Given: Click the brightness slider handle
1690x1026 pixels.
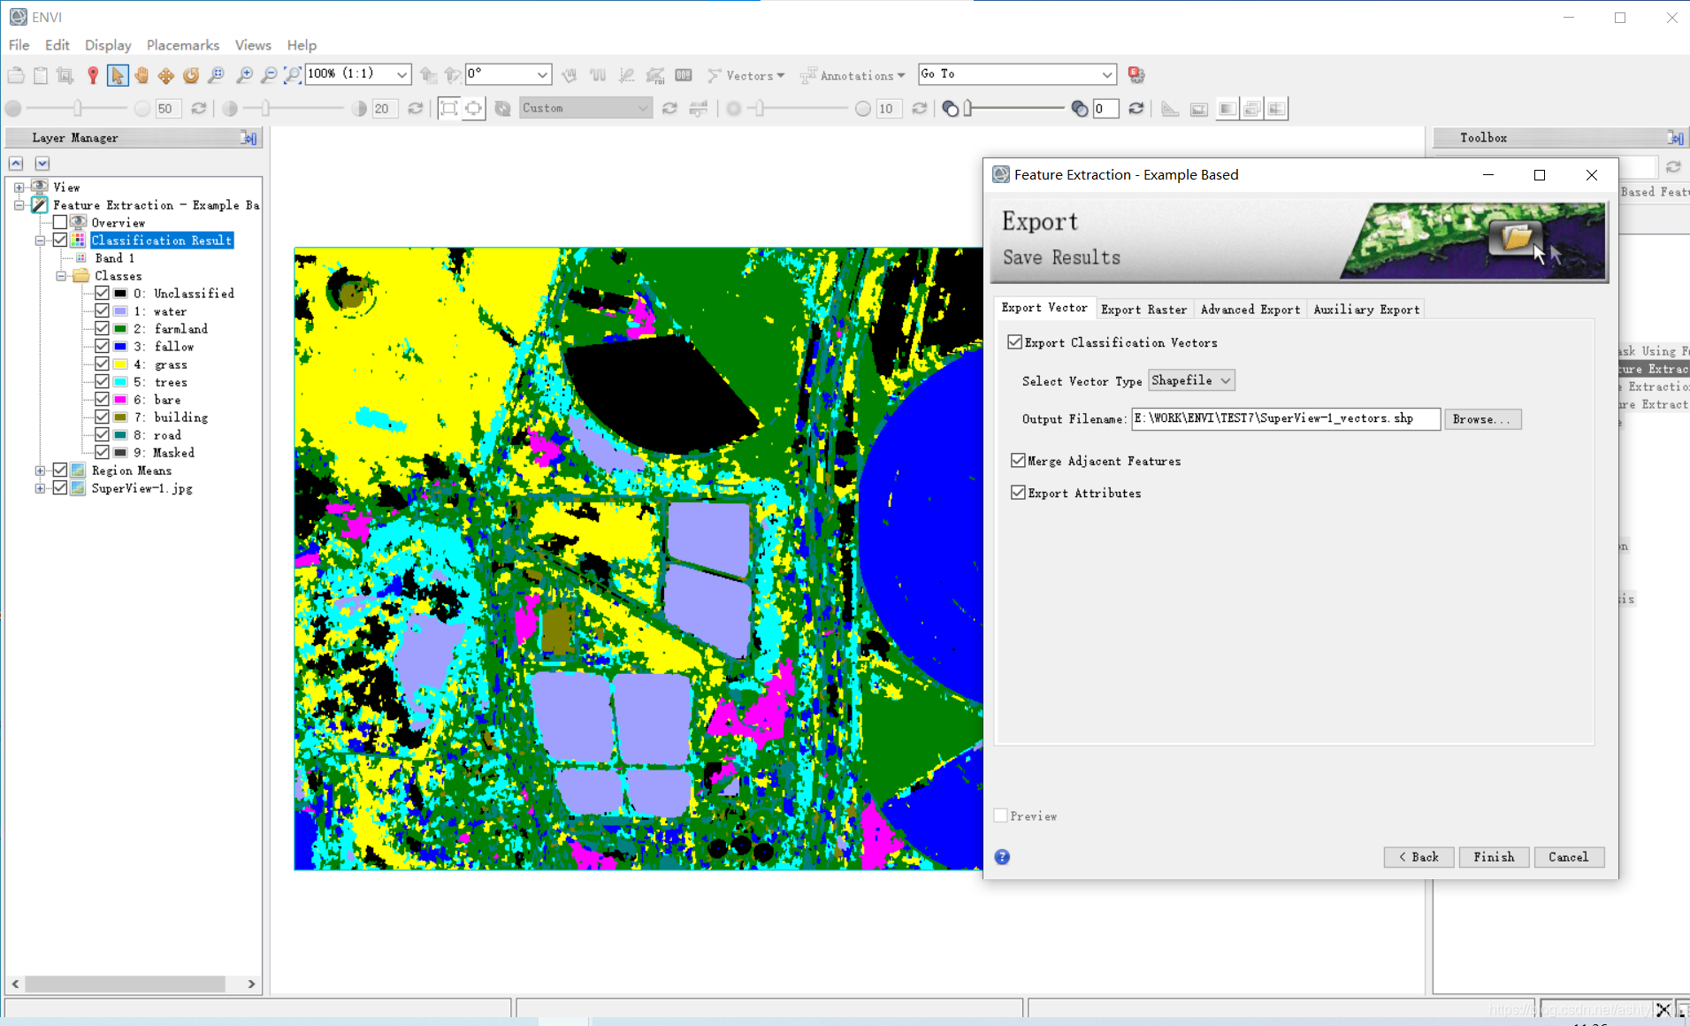Looking at the screenshot, I should point(78,108).
